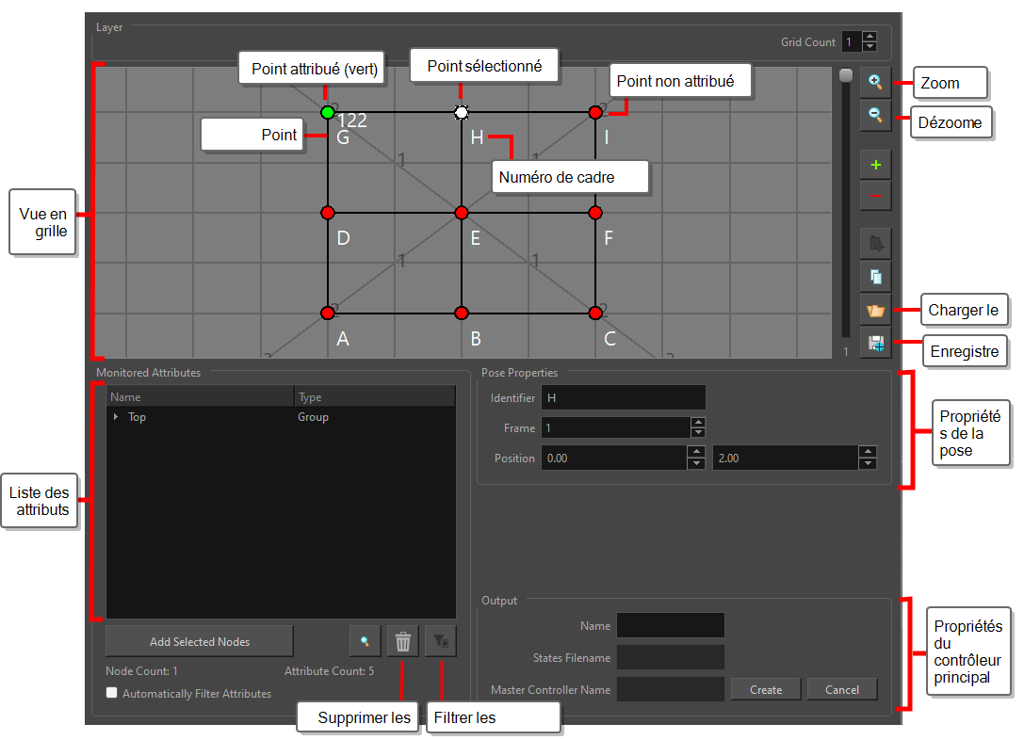Click the Create button
Image resolution: width=1024 pixels, height=740 pixels.
(x=765, y=689)
